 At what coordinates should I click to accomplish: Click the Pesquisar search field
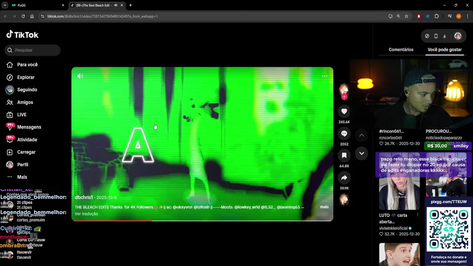[33, 50]
